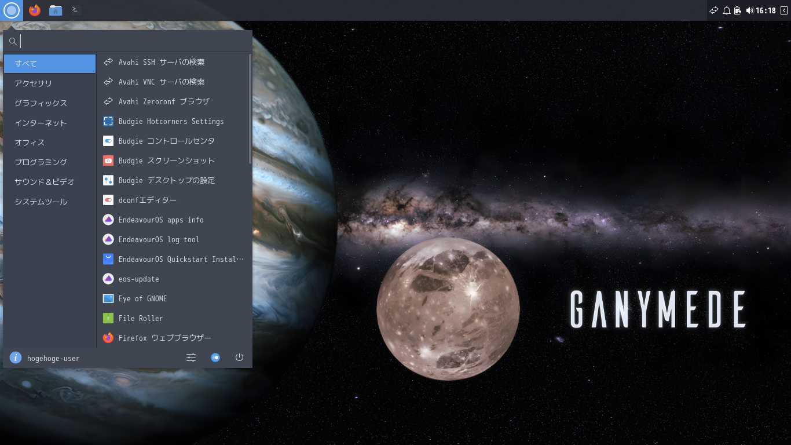Open Eye of GNOME image viewer
791x445 pixels.
coord(173,298)
